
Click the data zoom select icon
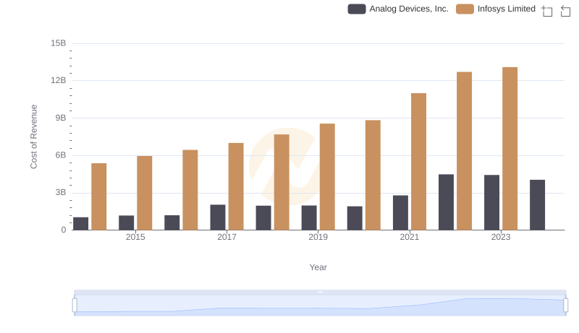tap(547, 11)
